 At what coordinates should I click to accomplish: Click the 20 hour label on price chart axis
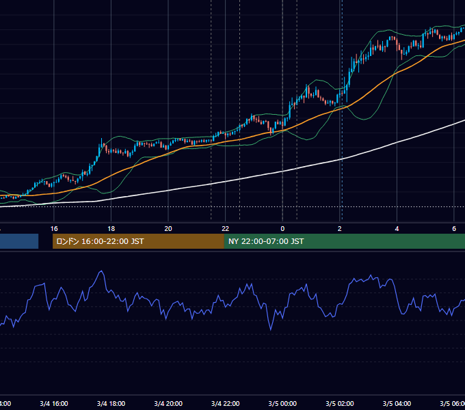(168, 229)
